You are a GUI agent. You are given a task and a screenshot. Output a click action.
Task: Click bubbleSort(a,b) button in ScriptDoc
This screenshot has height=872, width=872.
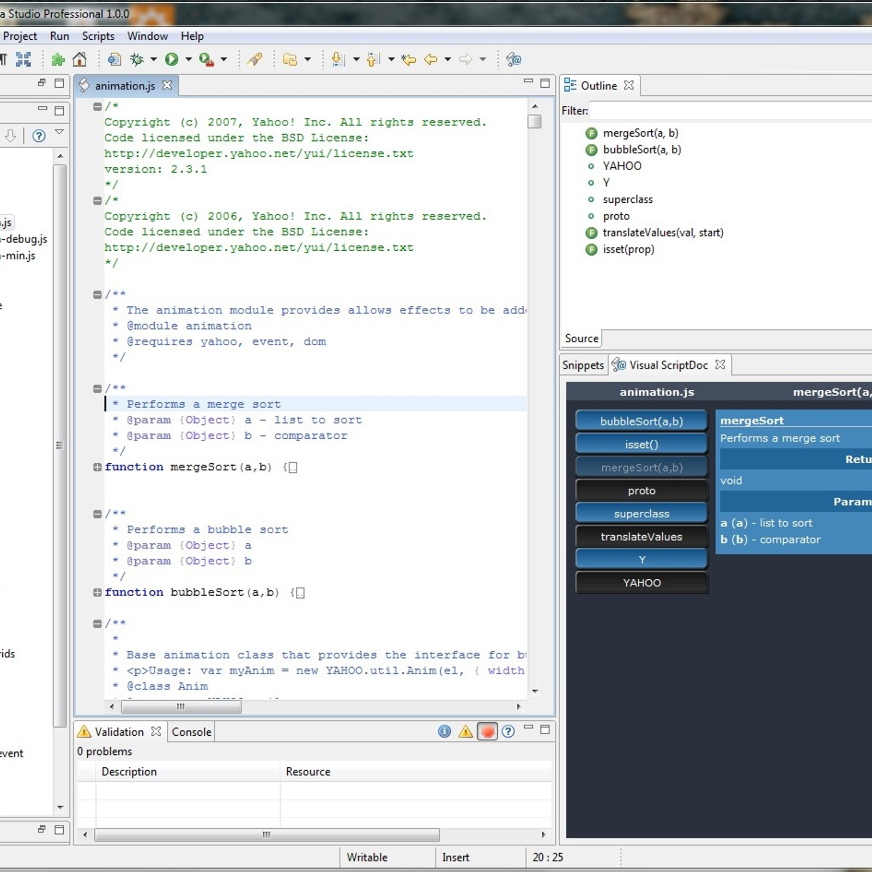click(641, 421)
